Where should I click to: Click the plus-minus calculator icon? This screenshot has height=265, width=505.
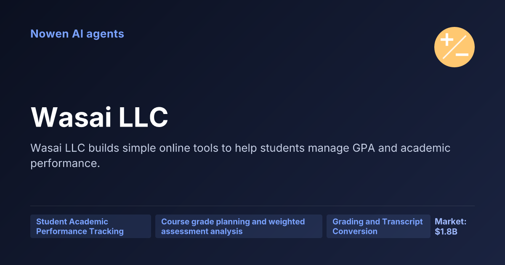click(x=454, y=47)
